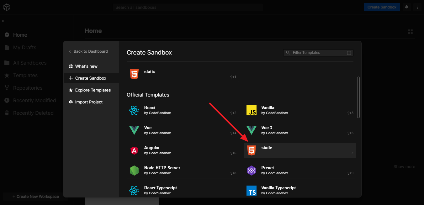Click the template list scrollbar
The width and height of the screenshot is (424, 205).
click(358, 97)
